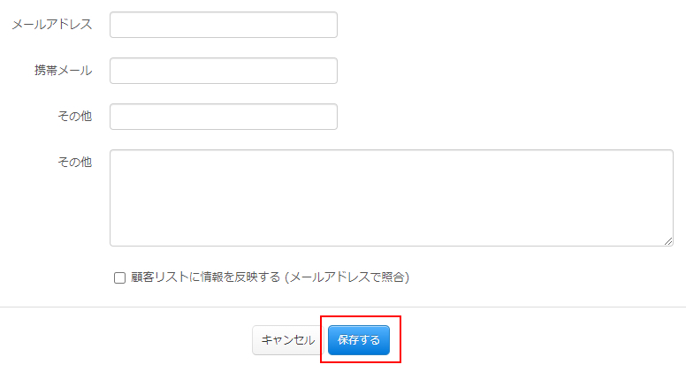
Task: Activate the large その他 notes box
Action: pos(391,198)
